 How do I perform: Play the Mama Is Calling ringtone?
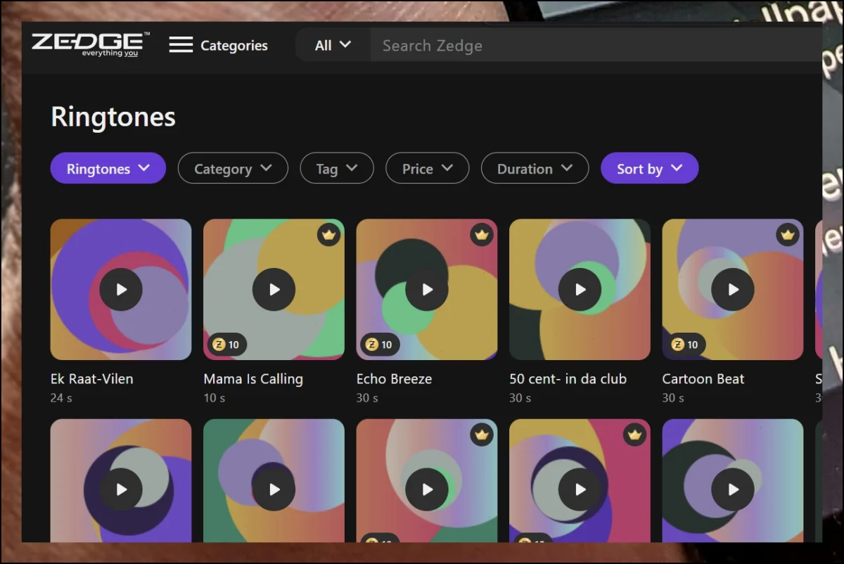click(x=274, y=289)
